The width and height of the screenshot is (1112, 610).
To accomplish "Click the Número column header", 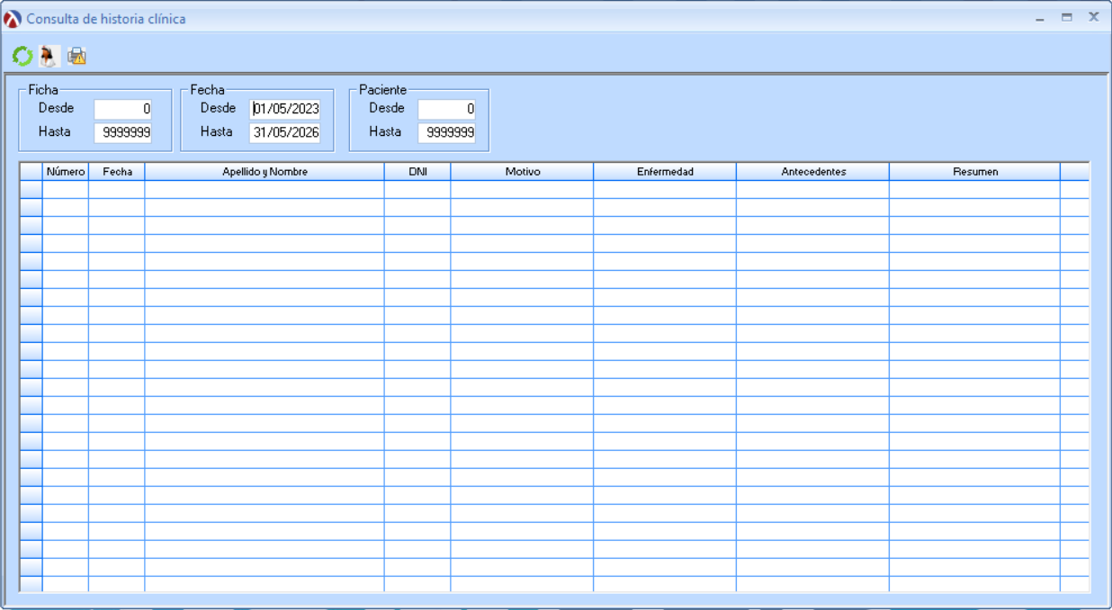I will (66, 172).
